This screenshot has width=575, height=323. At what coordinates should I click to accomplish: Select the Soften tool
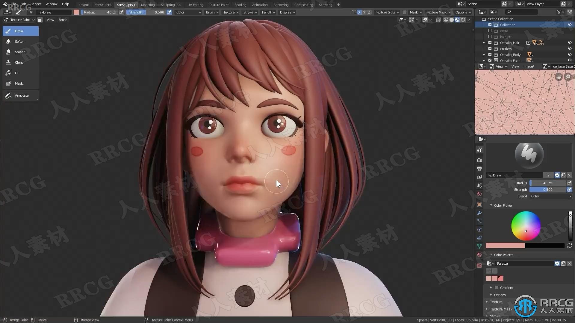pyautogui.click(x=21, y=42)
